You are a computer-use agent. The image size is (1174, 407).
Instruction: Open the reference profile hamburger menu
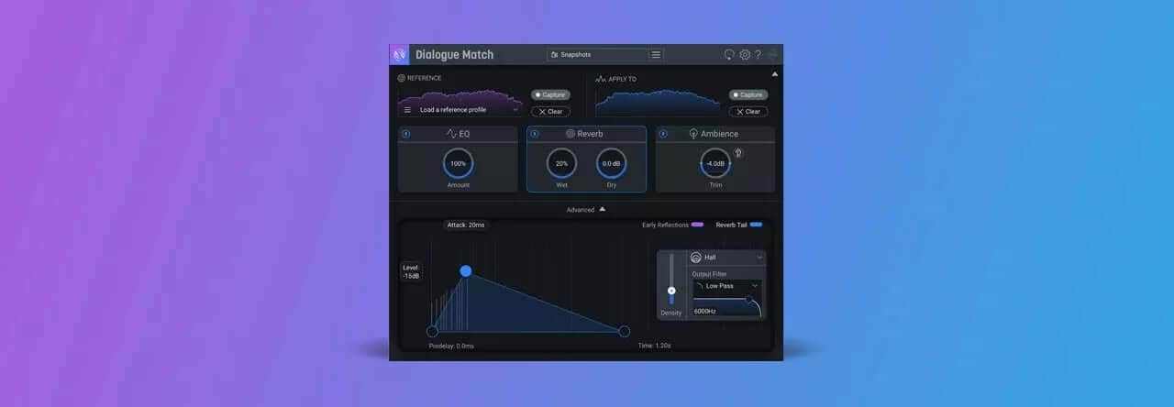[x=407, y=110]
